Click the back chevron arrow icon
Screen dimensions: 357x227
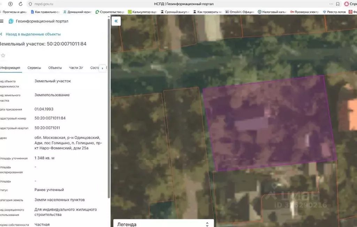click(1, 34)
